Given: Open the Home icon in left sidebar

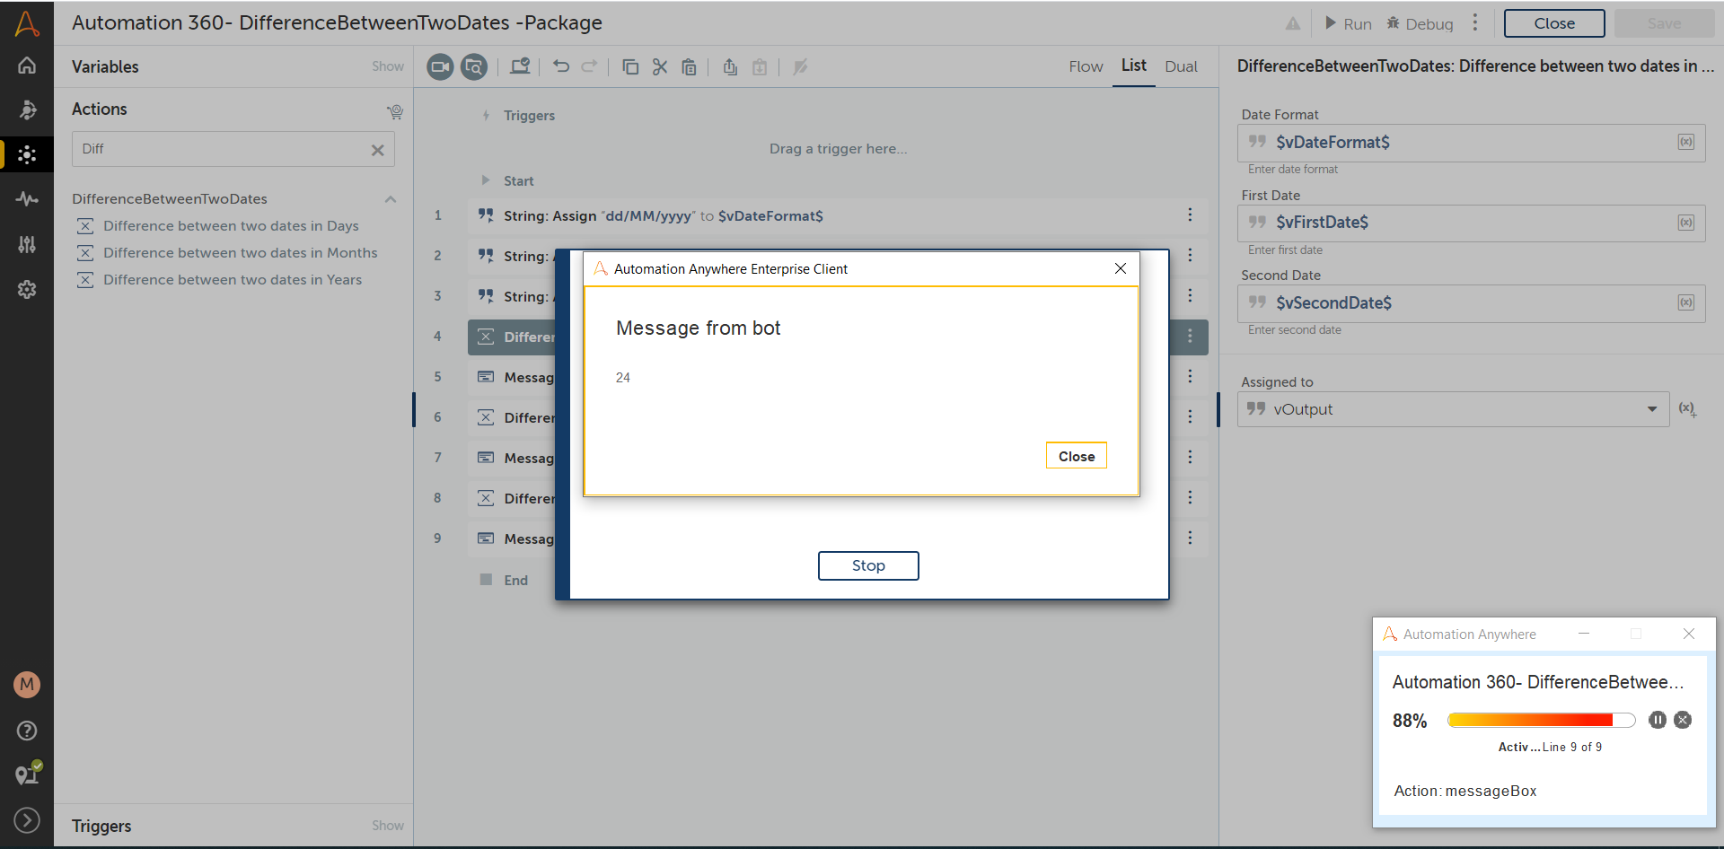Looking at the screenshot, I should point(27,65).
